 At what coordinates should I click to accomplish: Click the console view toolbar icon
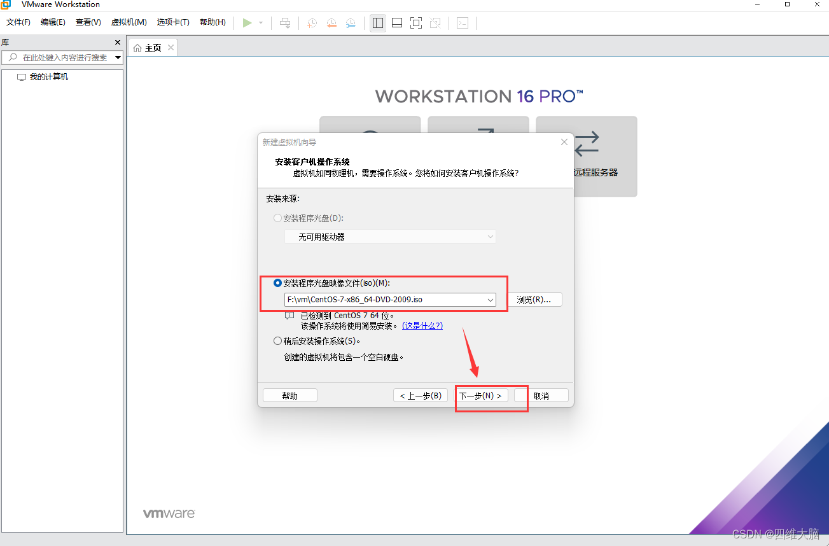463,23
